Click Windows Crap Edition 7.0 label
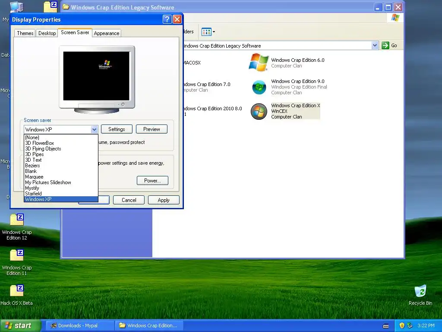442x332 pixels. [206, 84]
